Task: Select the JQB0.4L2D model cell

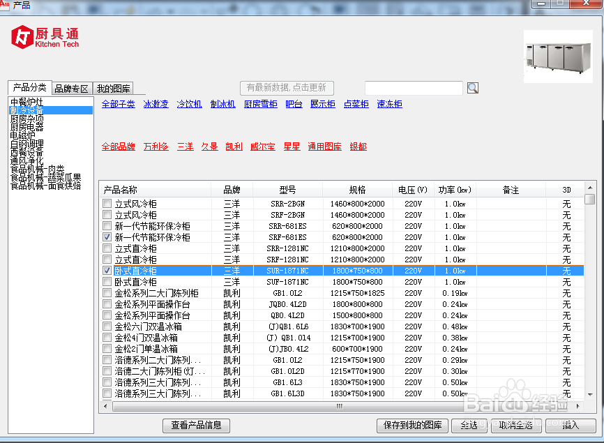Action: click(287, 304)
